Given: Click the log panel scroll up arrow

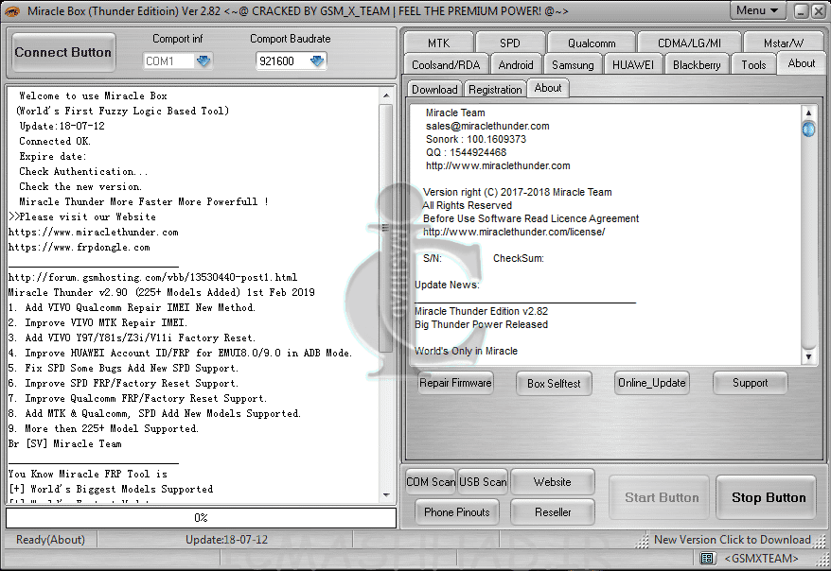Looking at the screenshot, I should point(386,95).
